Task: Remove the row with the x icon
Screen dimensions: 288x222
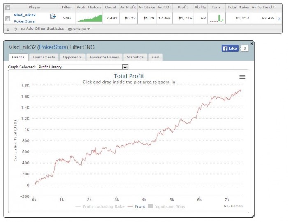Action: [279, 19]
